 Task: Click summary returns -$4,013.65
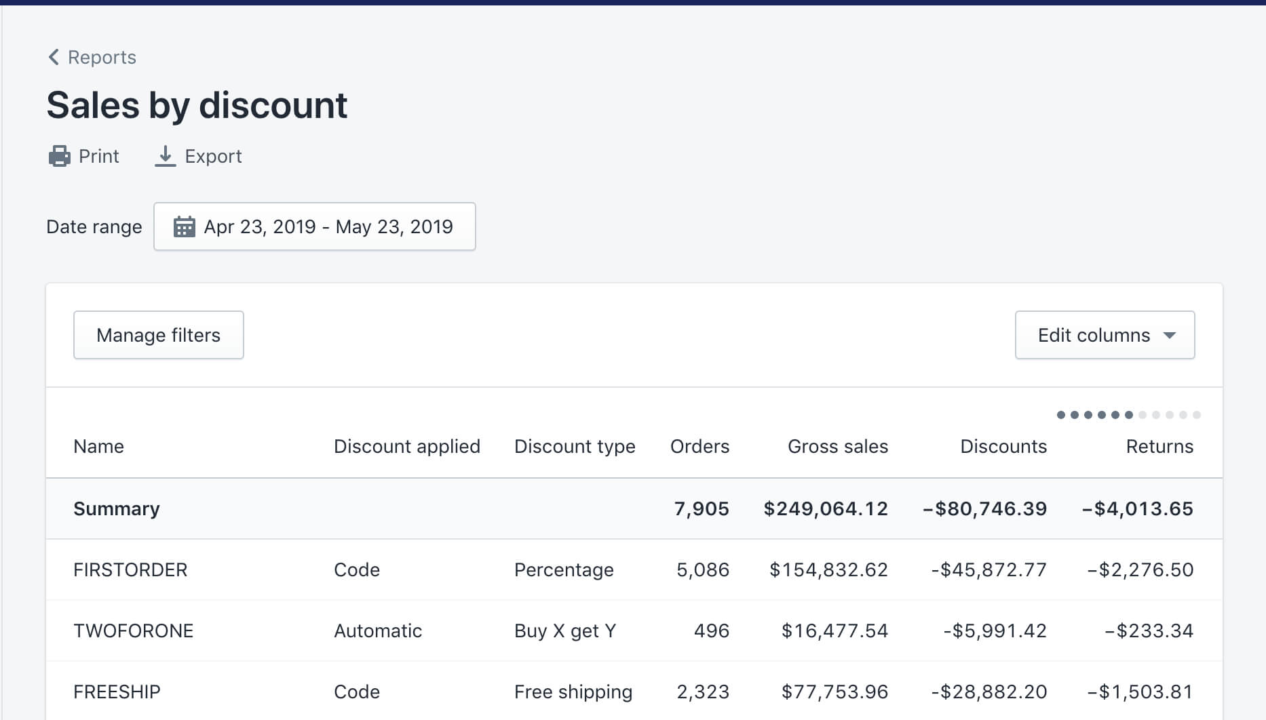point(1137,508)
